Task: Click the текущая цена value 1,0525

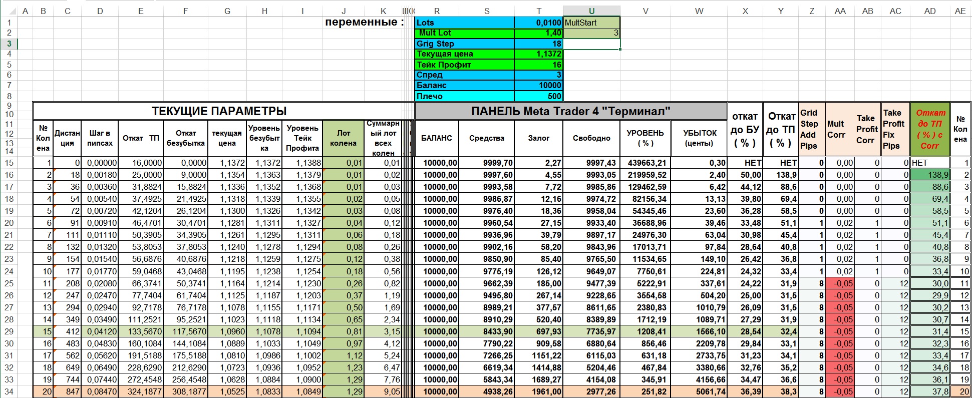Action: [227, 391]
